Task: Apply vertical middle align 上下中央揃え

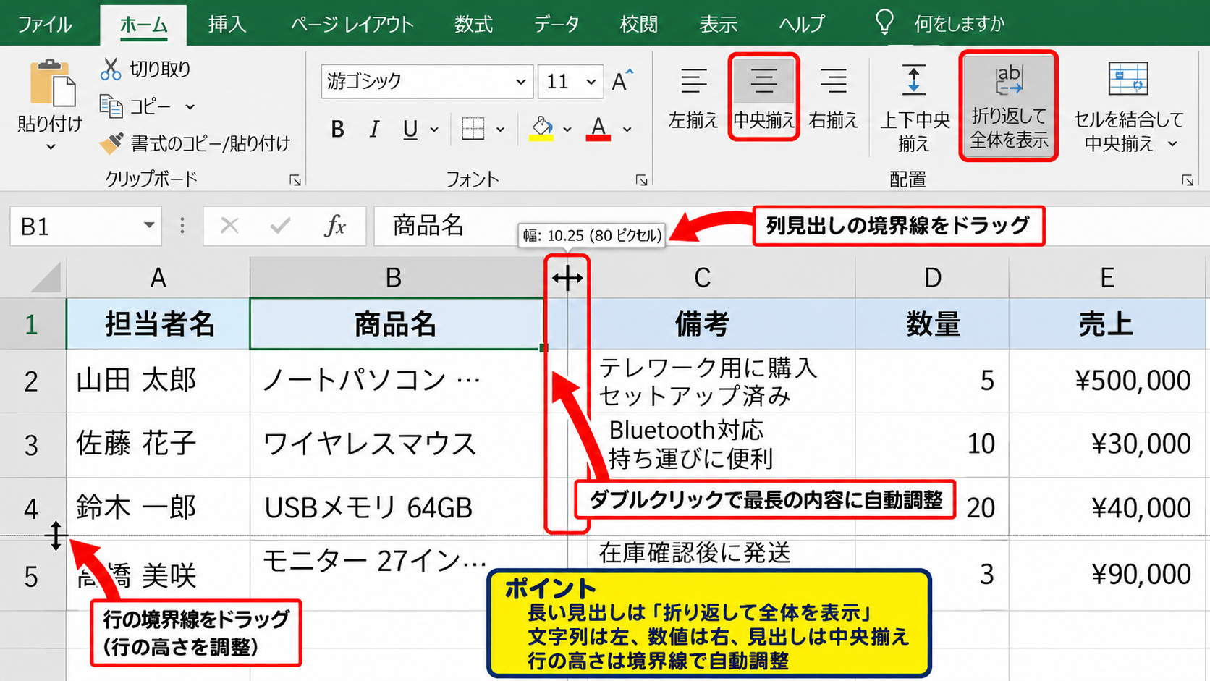Action: click(914, 109)
